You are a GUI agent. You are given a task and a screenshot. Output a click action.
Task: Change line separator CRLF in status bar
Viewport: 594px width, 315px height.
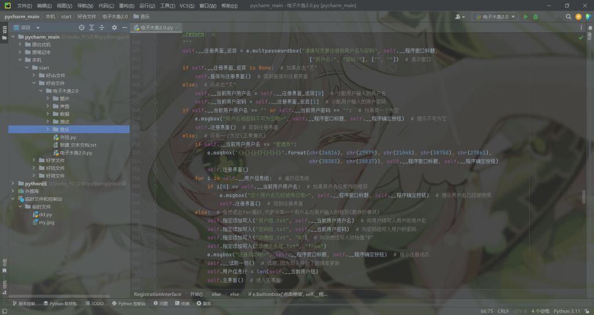tap(503, 311)
